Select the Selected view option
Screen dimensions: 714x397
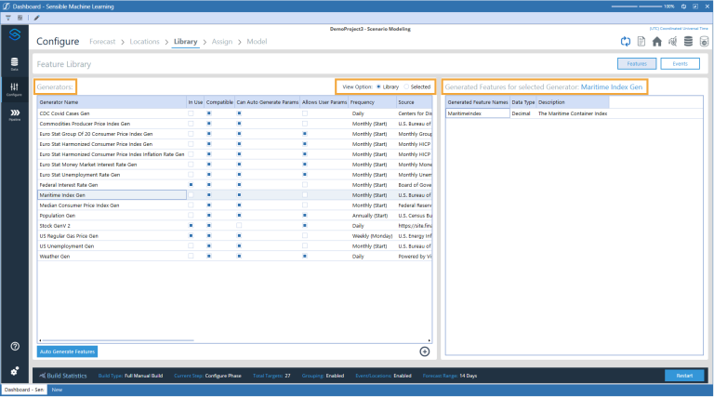pyautogui.click(x=406, y=86)
